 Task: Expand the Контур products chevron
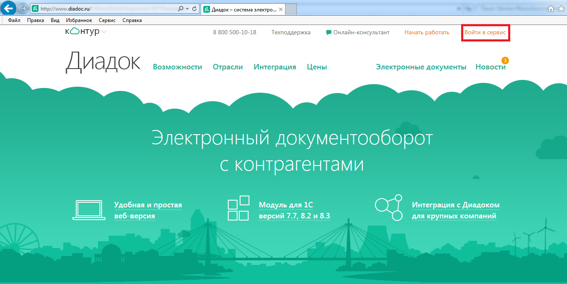click(x=104, y=32)
